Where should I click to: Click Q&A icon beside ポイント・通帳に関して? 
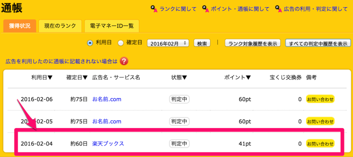click(x=205, y=9)
